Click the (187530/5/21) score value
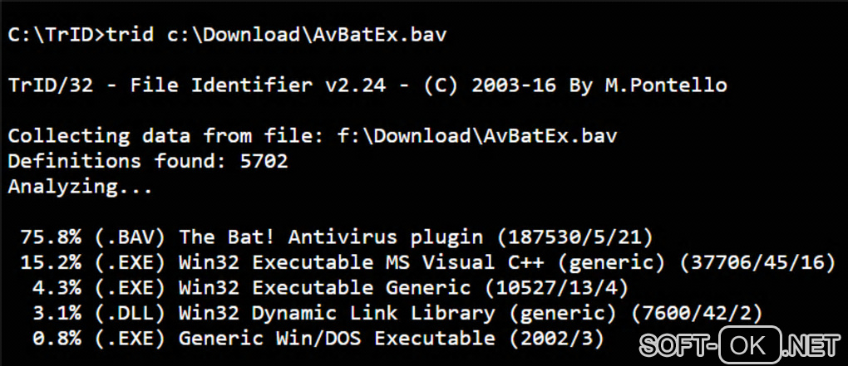This screenshot has width=848, height=366. tap(575, 237)
